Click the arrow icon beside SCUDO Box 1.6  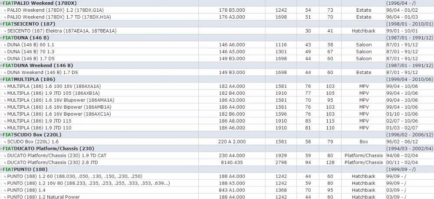5,142
